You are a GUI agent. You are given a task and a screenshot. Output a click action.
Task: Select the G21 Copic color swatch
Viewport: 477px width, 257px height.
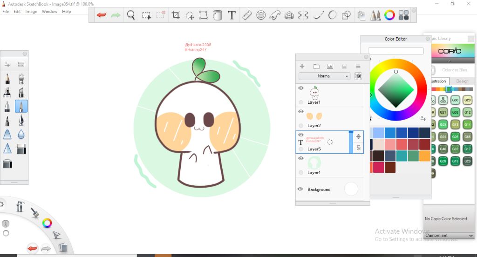coord(443,112)
